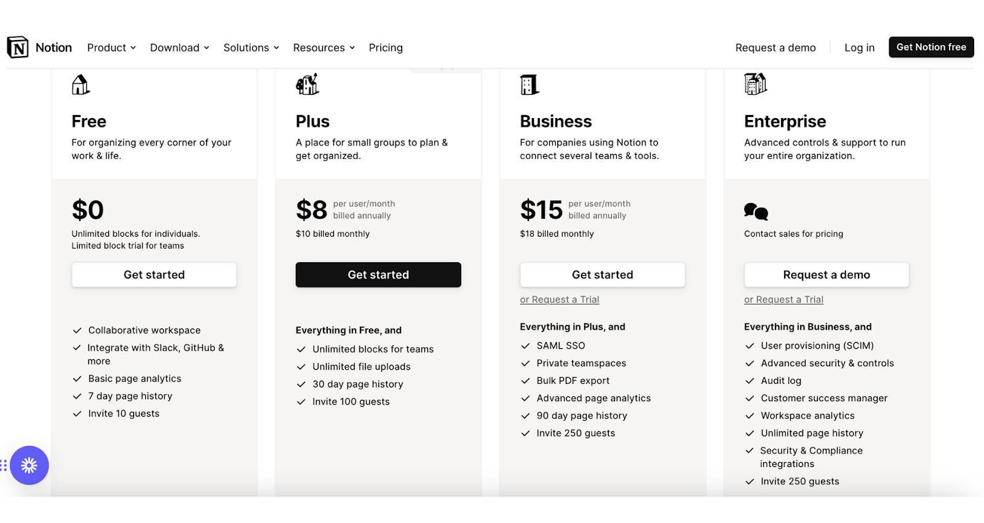This screenshot has height=523, width=984.
Task: Open the Solutions dropdown
Action: (x=251, y=47)
